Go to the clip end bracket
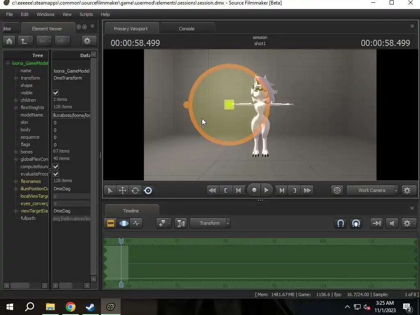The height and width of the screenshot is (315, 420). (294, 190)
